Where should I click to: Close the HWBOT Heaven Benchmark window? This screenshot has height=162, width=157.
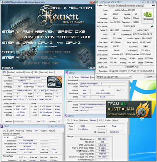click(x=92, y=2)
